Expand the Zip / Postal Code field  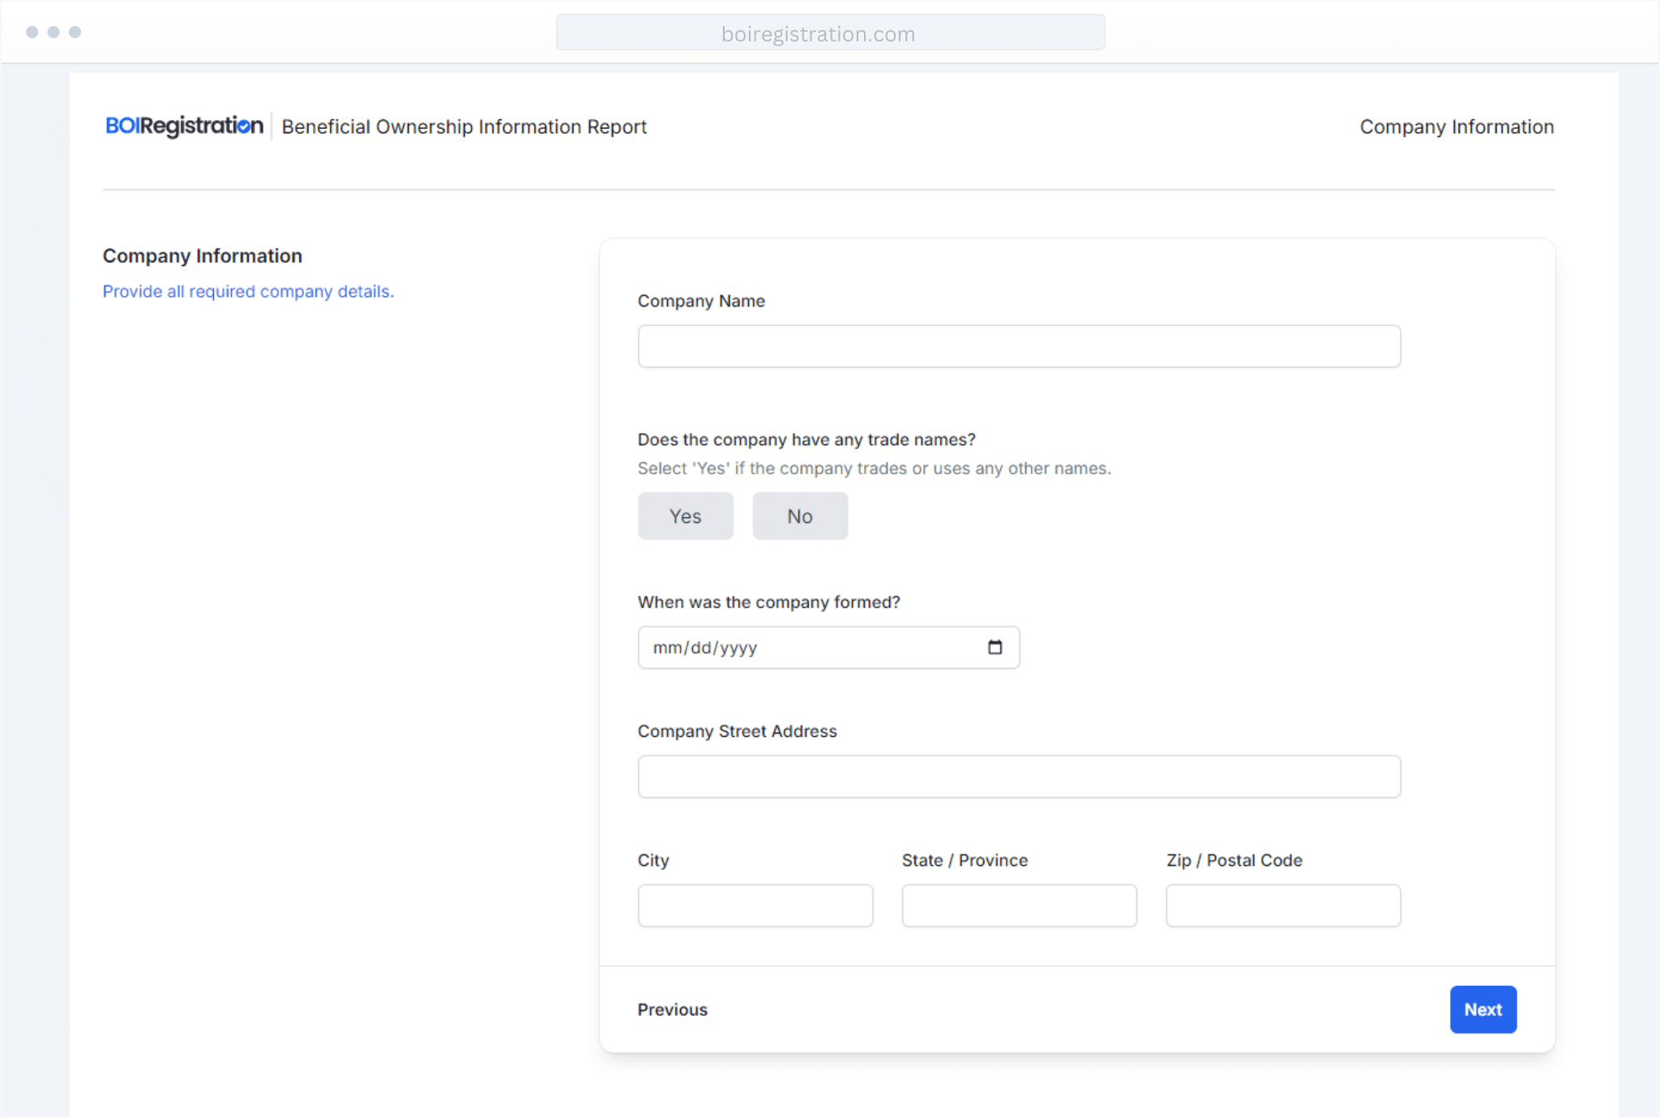coord(1282,905)
